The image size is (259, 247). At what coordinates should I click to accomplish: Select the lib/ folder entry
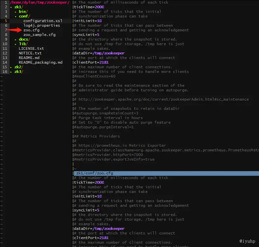coord(23,44)
